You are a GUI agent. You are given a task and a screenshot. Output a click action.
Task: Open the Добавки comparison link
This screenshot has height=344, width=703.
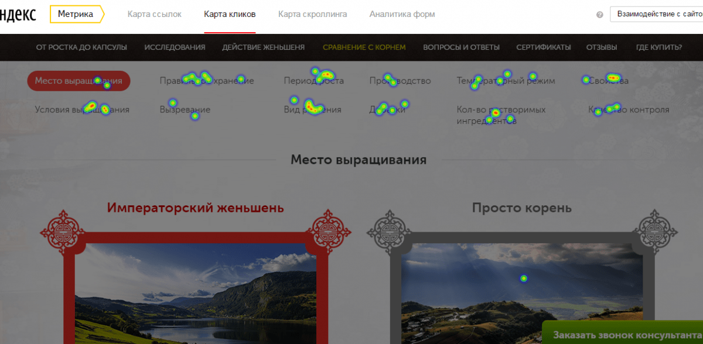387,109
